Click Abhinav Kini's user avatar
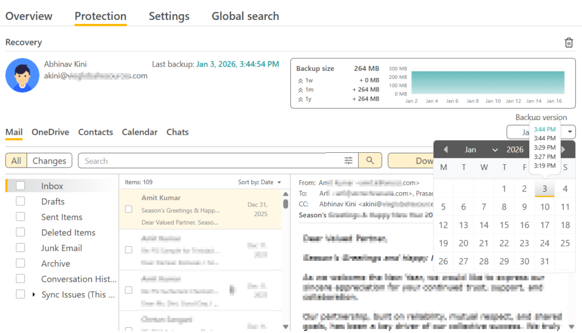Image resolution: width=582 pixels, height=333 pixels. coord(22,76)
